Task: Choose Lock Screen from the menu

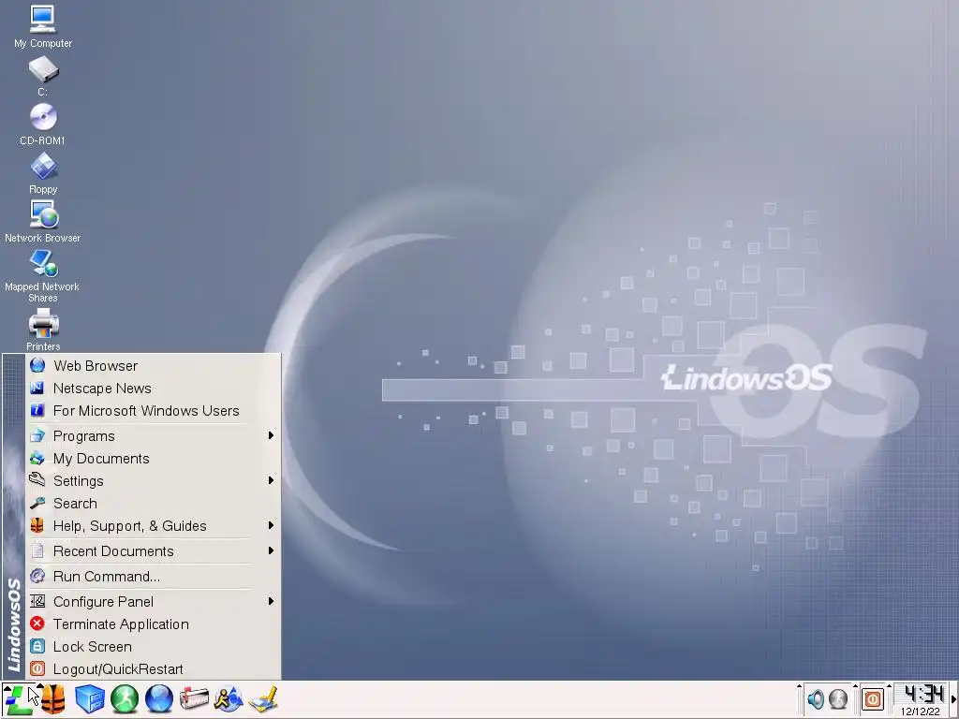Action: click(x=154, y=647)
